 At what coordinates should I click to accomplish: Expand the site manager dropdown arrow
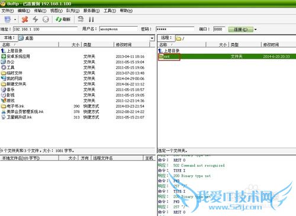pos(15,20)
